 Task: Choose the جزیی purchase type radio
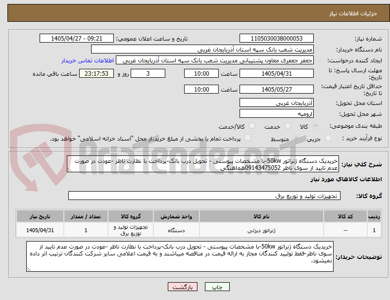328,138
